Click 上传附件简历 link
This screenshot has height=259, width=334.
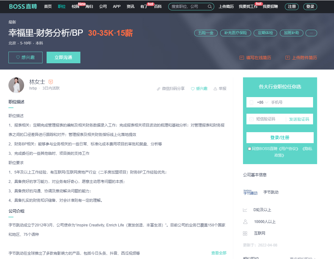[301, 58]
